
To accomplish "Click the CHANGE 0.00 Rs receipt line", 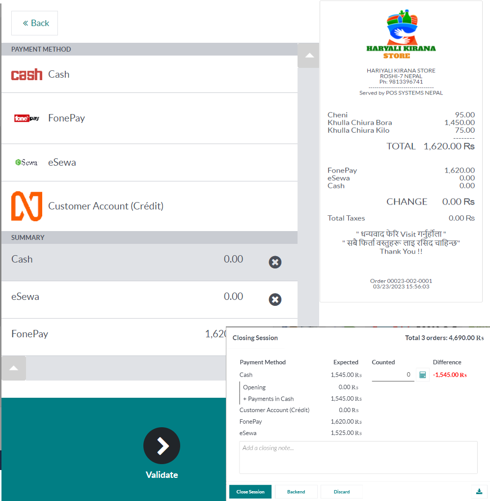I will click(x=430, y=202).
